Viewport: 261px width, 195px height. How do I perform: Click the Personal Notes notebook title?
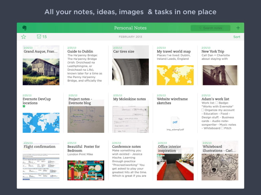[x=130, y=28]
